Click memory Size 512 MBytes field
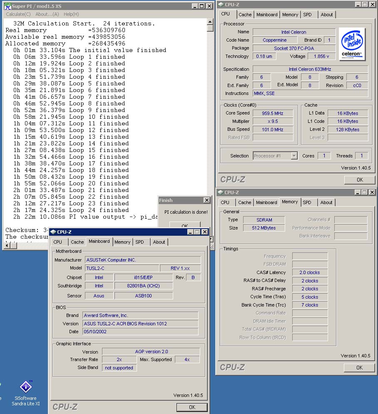The width and height of the screenshot is (378, 414). (264, 228)
